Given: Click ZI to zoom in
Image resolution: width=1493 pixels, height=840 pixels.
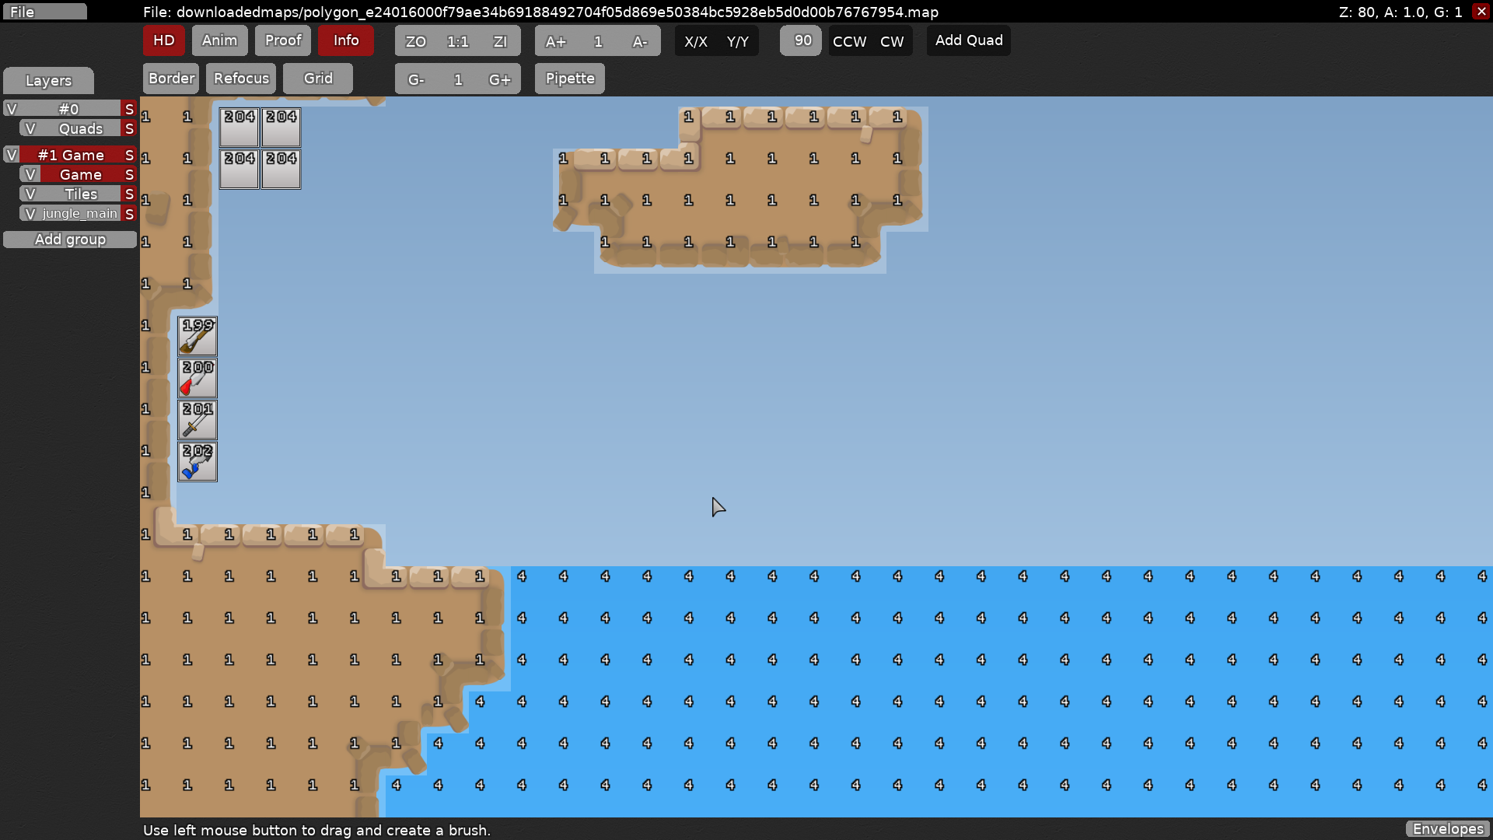Looking at the screenshot, I should coord(500,41).
